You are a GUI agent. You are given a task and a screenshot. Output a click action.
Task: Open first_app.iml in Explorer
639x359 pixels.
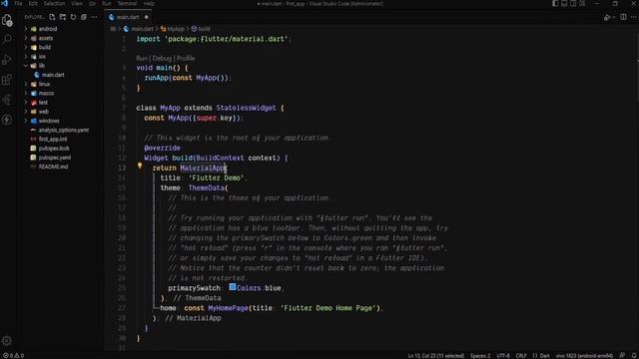(x=53, y=140)
